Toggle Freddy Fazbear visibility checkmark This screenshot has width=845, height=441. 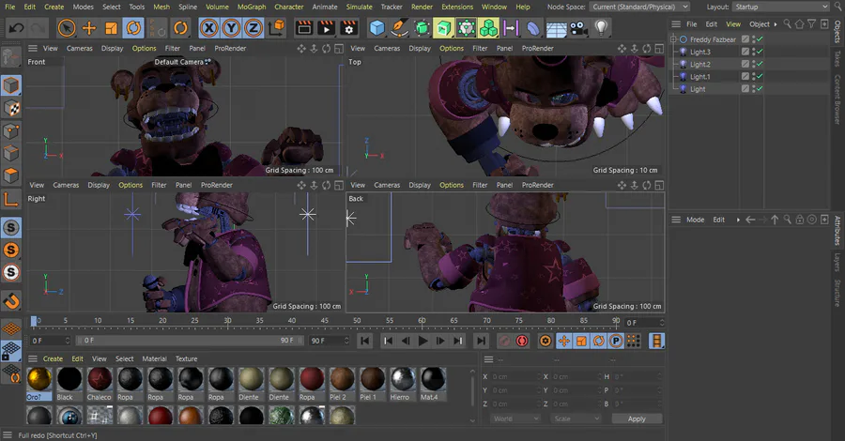760,39
